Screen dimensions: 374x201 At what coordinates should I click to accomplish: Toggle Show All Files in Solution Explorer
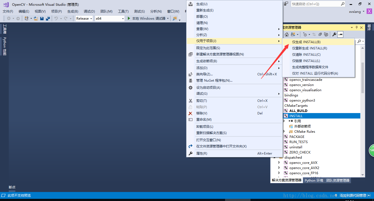326,34
